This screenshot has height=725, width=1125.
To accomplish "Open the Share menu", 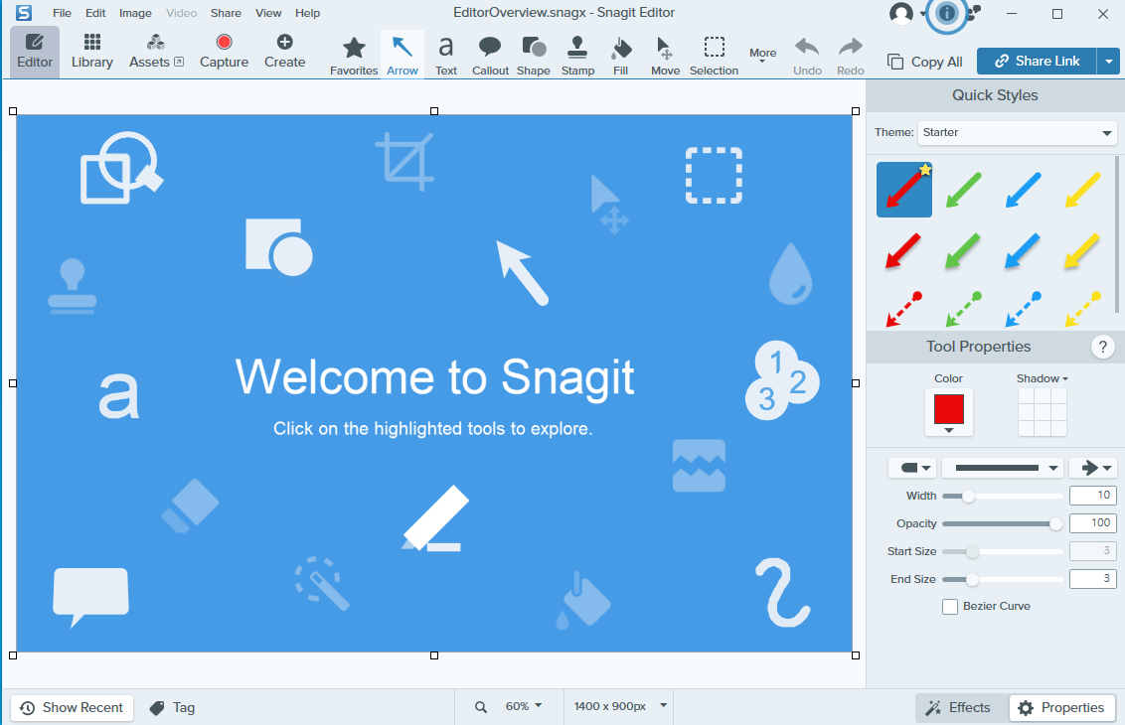I will click(226, 13).
